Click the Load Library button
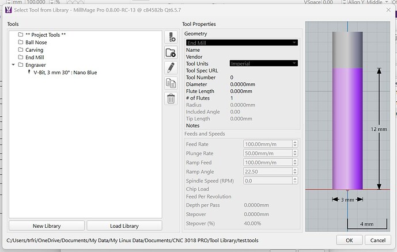This screenshot has width=397, height=252. (124, 226)
